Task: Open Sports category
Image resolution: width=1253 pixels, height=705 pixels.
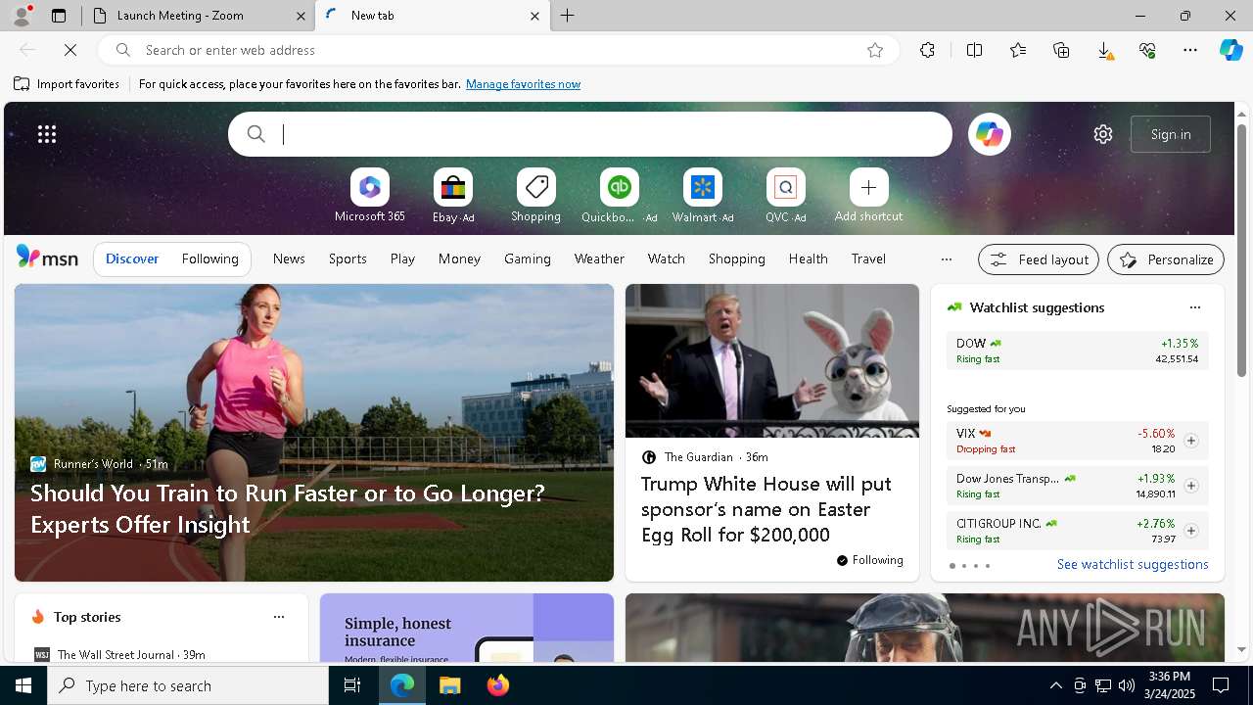Action: tap(348, 258)
